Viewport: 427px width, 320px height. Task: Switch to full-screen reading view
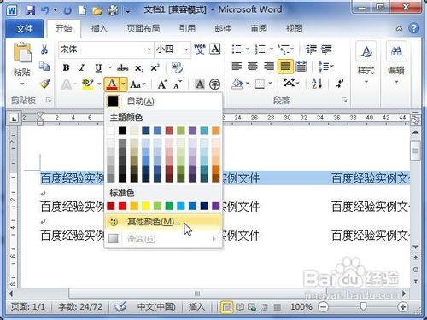tap(240, 307)
